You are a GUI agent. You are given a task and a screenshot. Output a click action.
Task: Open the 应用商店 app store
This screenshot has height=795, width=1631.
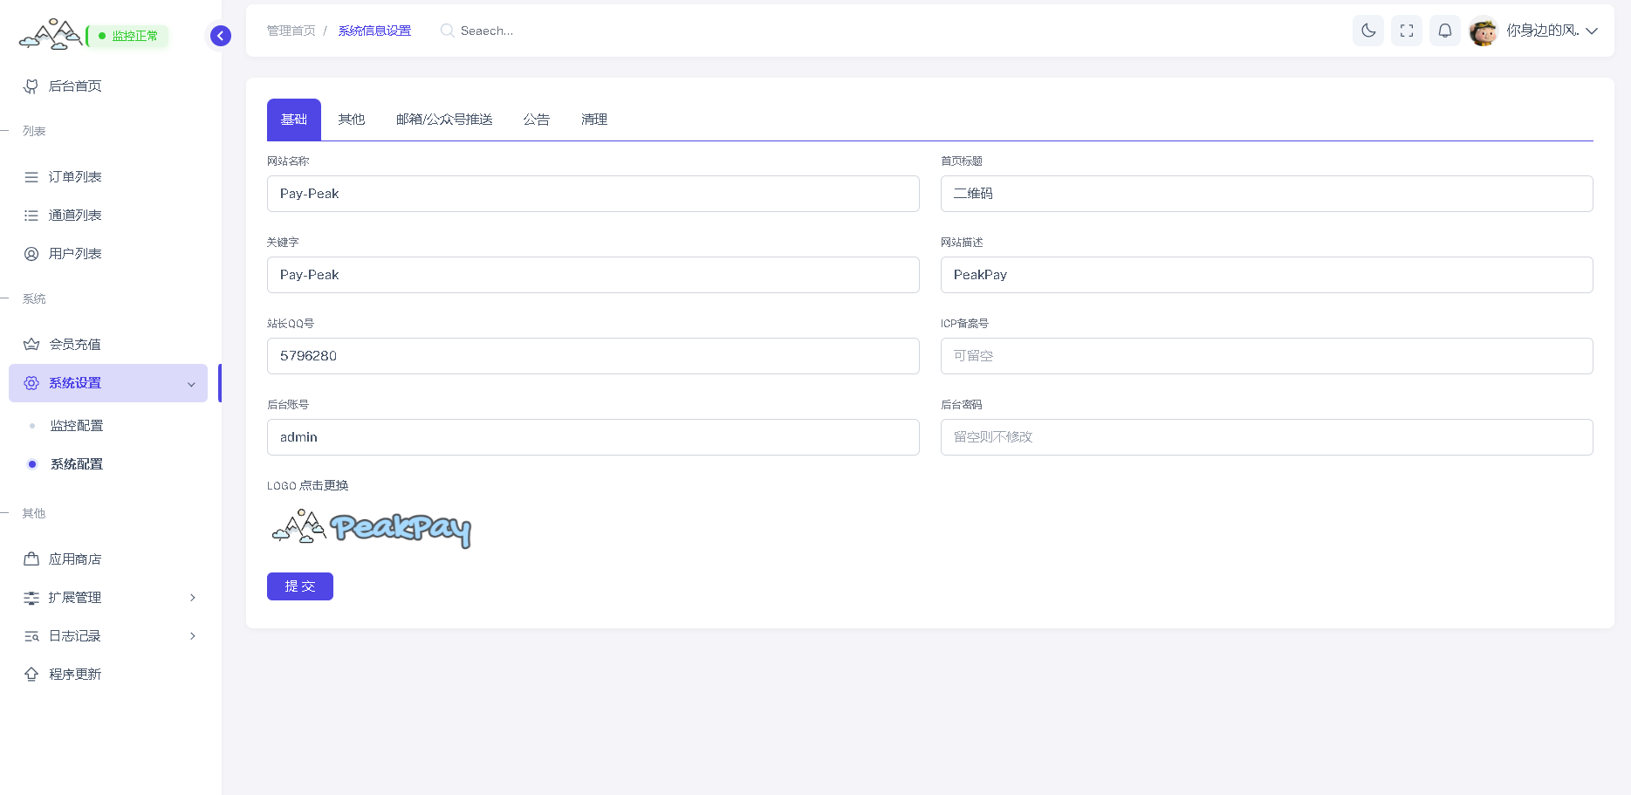(x=75, y=559)
